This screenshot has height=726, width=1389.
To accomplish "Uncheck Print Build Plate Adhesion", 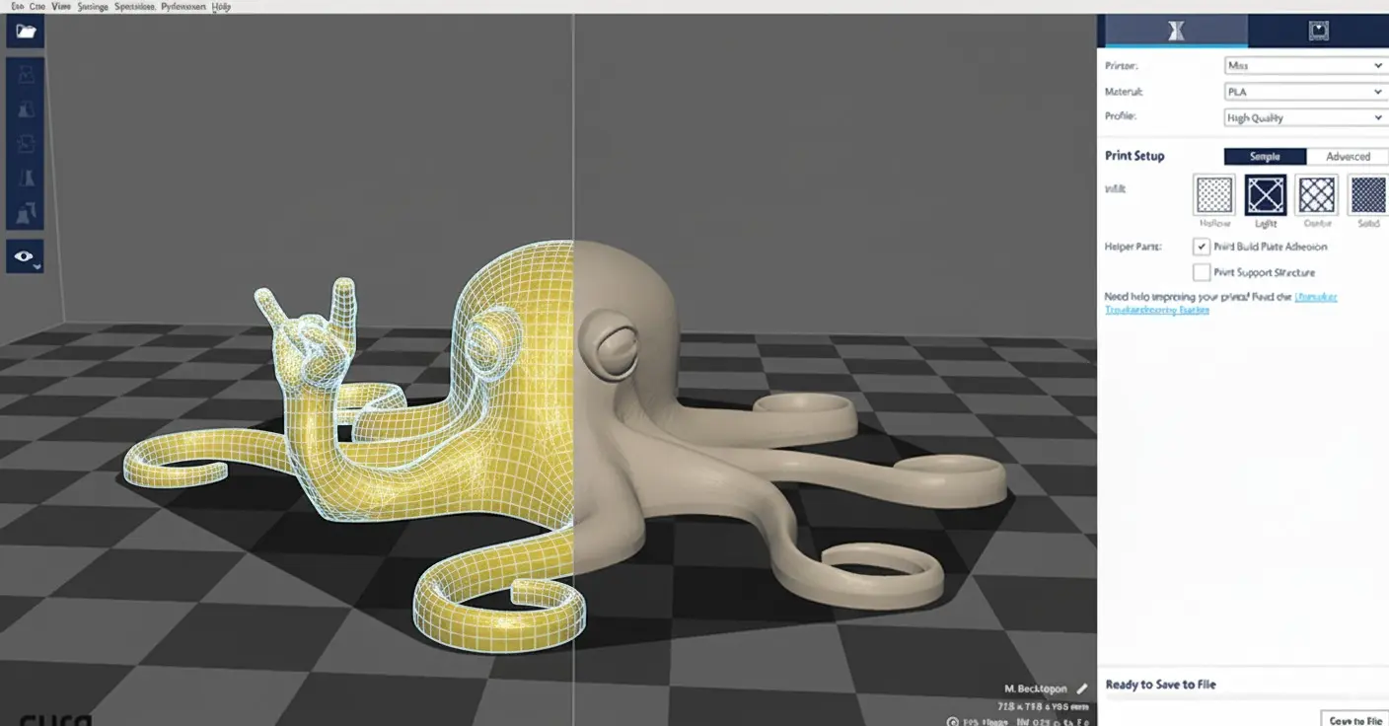I will click(1202, 247).
